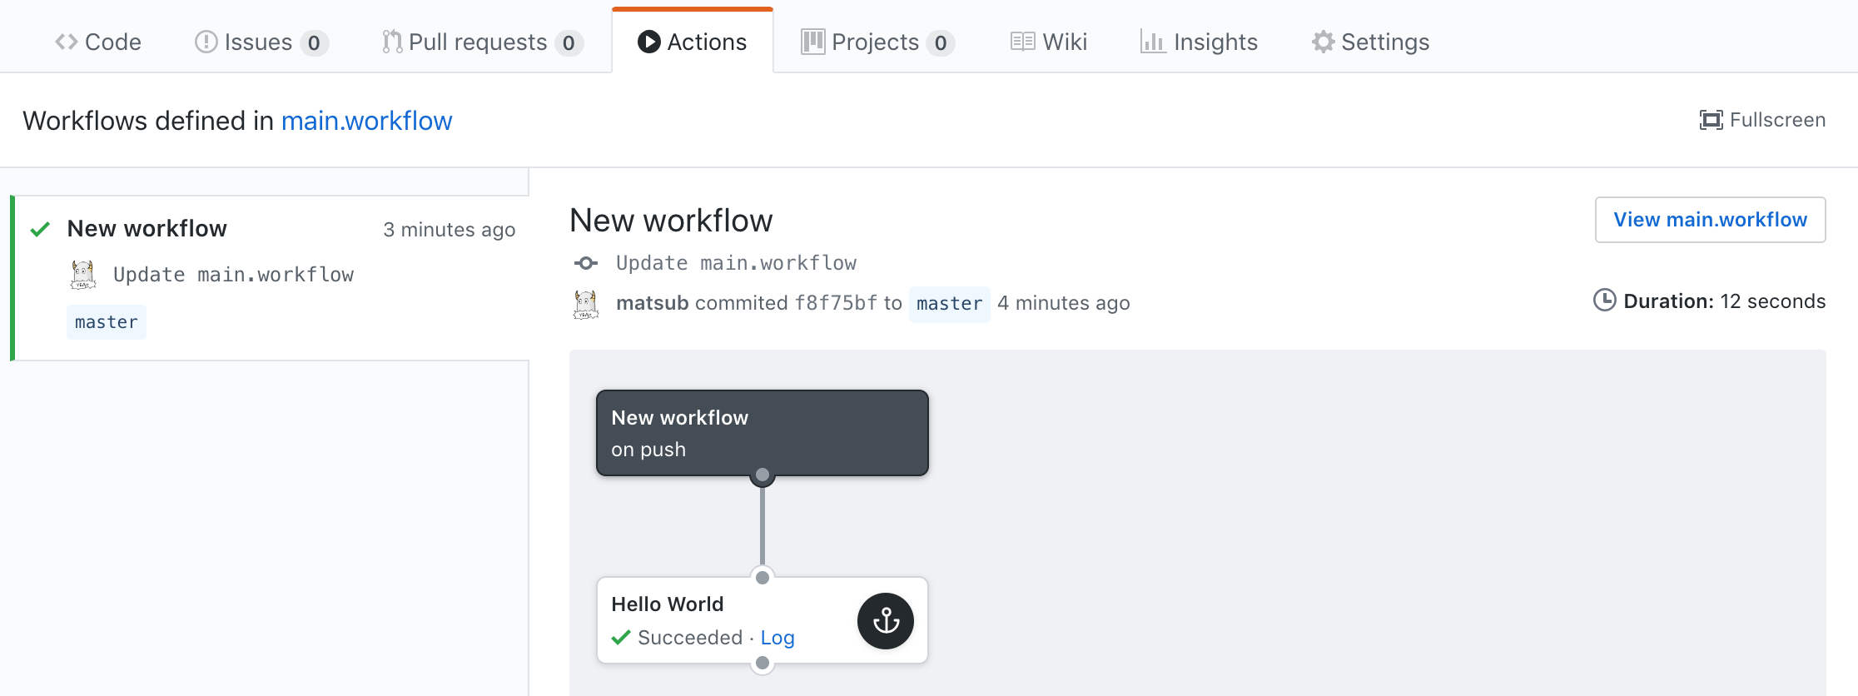This screenshot has width=1858, height=696.
Task: Click the View main.workflow button
Action: pos(1710,220)
